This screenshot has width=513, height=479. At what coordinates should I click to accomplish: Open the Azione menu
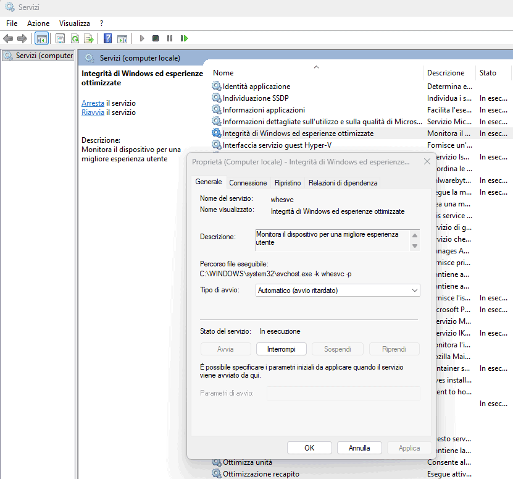38,23
